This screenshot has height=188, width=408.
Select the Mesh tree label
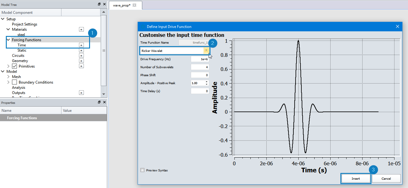coord(17,77)
